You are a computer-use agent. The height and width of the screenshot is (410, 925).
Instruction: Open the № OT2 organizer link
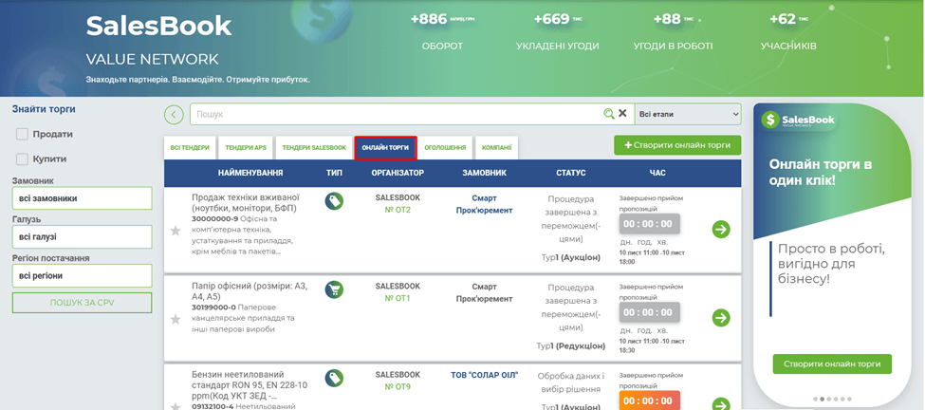(397, 210)
